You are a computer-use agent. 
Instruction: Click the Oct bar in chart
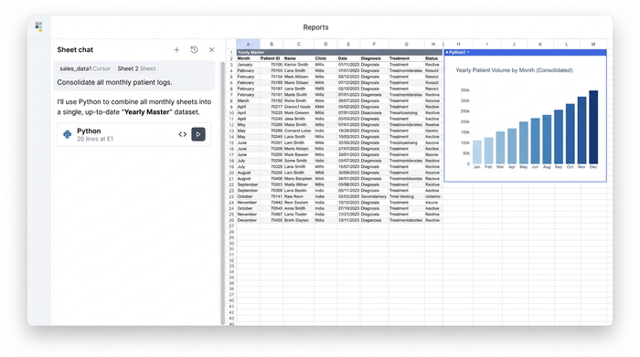[x=571, y=133]
